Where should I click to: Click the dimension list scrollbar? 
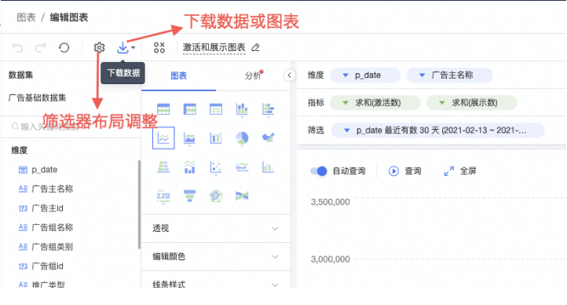click(x=139, y=204)
